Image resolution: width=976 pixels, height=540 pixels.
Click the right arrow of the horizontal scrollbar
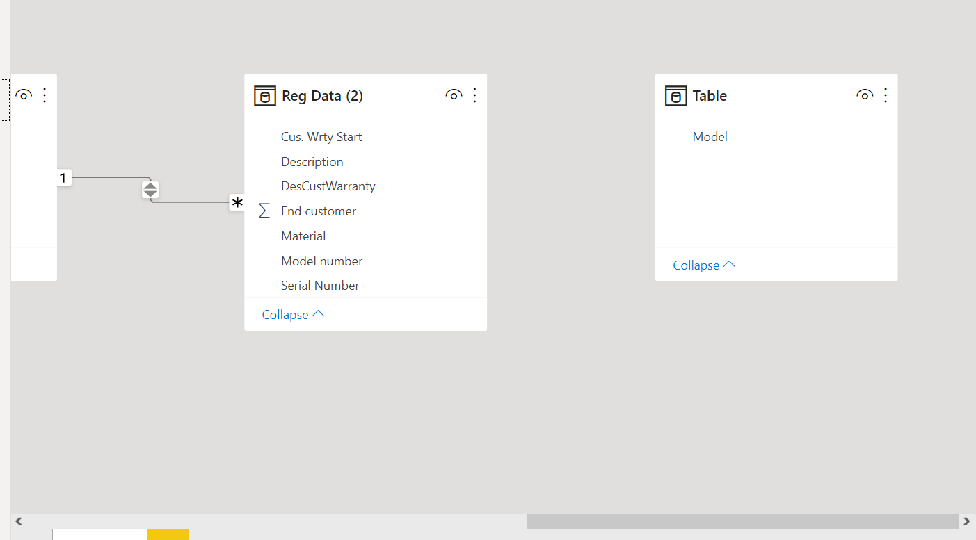click(x=966, y=521)
